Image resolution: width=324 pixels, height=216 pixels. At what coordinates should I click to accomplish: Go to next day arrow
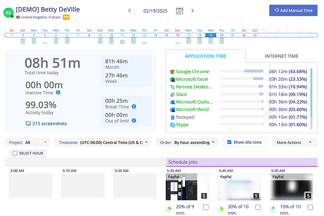point(193,11)
